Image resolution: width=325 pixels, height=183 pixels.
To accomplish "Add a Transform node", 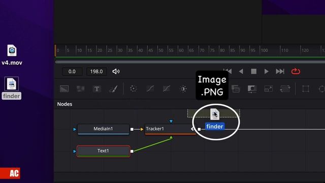I will pyautogui.click(x=285, y=89).
